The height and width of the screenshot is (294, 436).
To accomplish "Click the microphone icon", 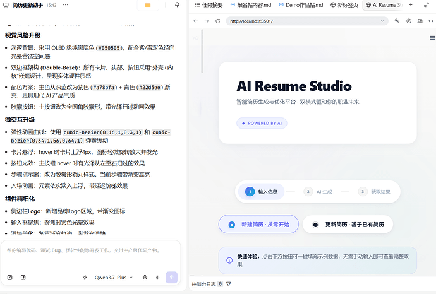I will tap(145, 278).
